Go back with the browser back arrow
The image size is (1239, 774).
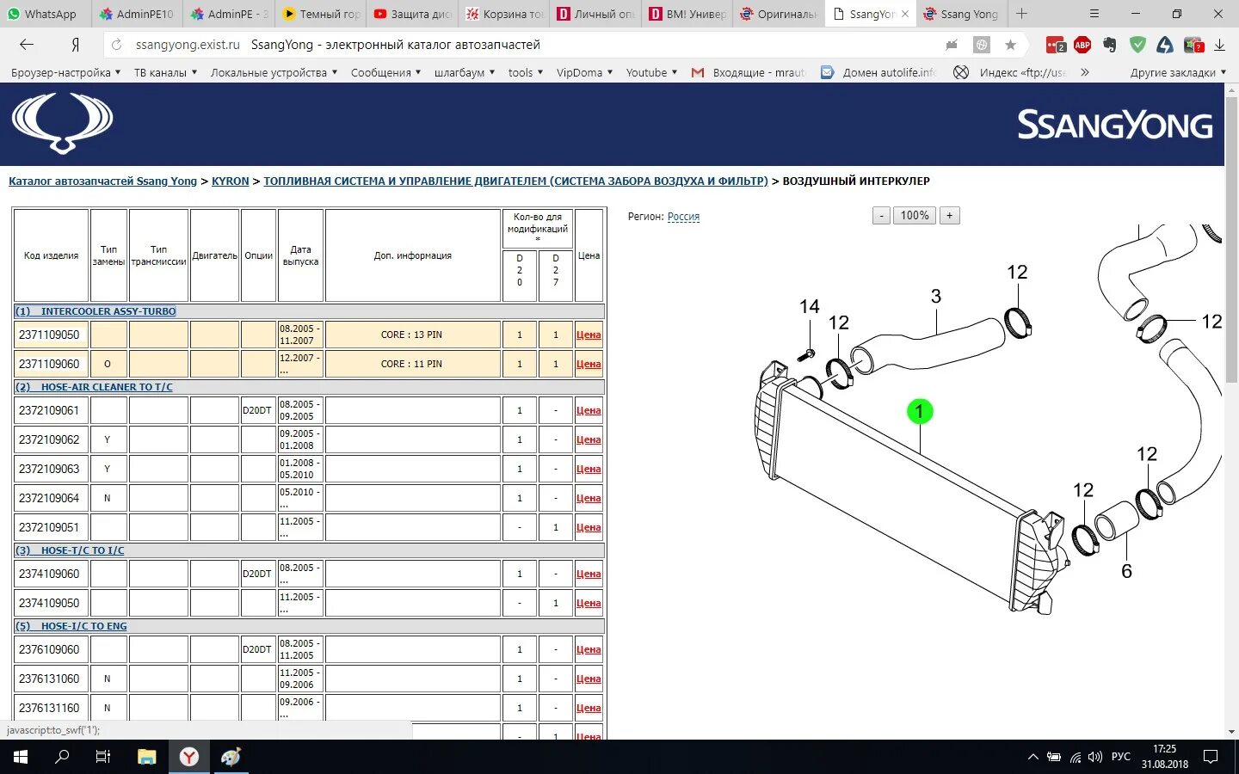[x=27, y=45]
